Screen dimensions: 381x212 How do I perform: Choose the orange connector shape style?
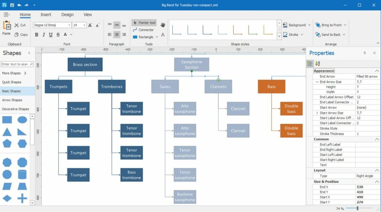[237, 30]
